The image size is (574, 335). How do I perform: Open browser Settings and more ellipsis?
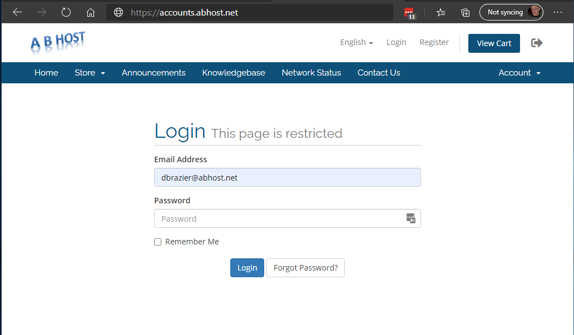[558, 12]
